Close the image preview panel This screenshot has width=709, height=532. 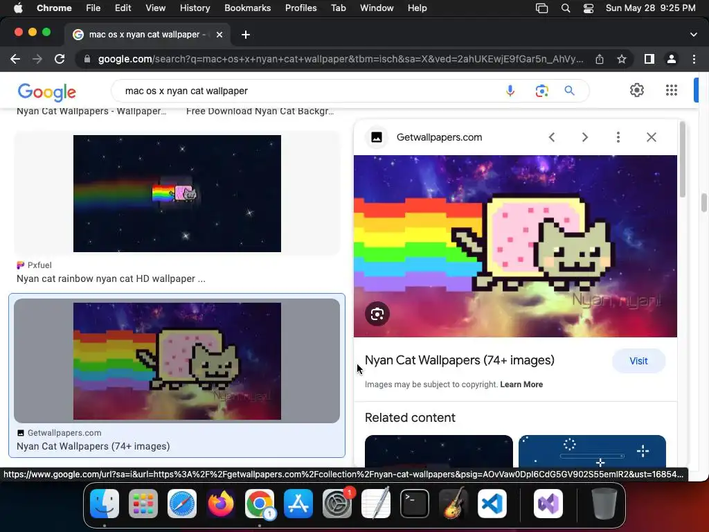[x=651, y=137]
